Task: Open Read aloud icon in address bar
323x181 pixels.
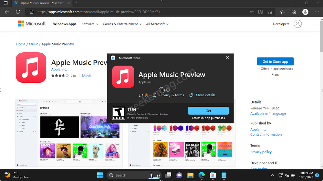Action: pyautogui.click(x=251, y=12)
